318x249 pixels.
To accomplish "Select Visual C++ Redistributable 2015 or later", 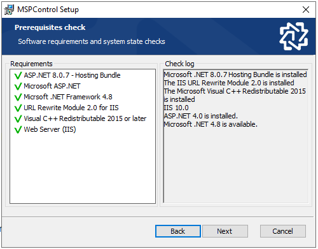I will [x=85, y=118].
